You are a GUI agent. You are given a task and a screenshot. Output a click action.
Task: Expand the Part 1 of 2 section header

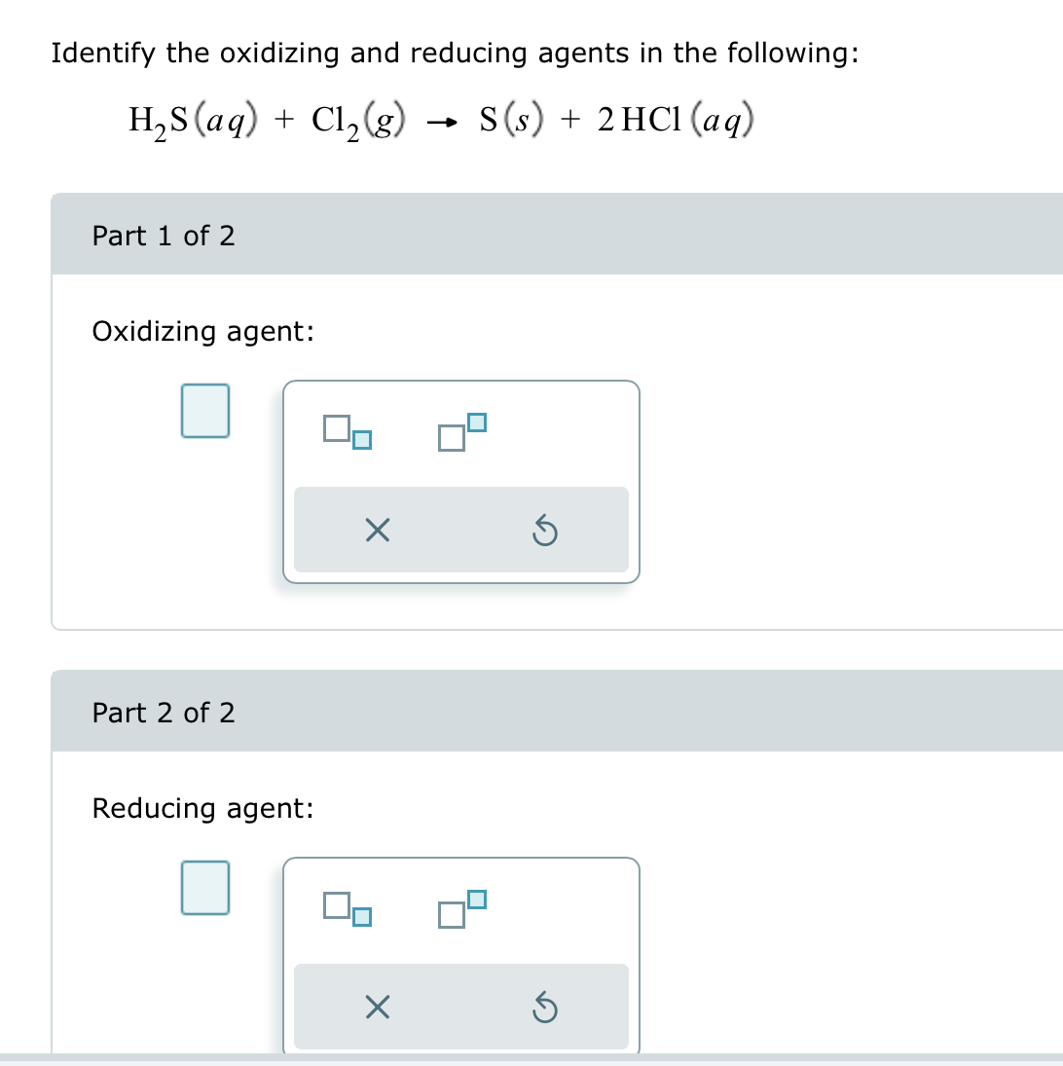click(164, 235)
